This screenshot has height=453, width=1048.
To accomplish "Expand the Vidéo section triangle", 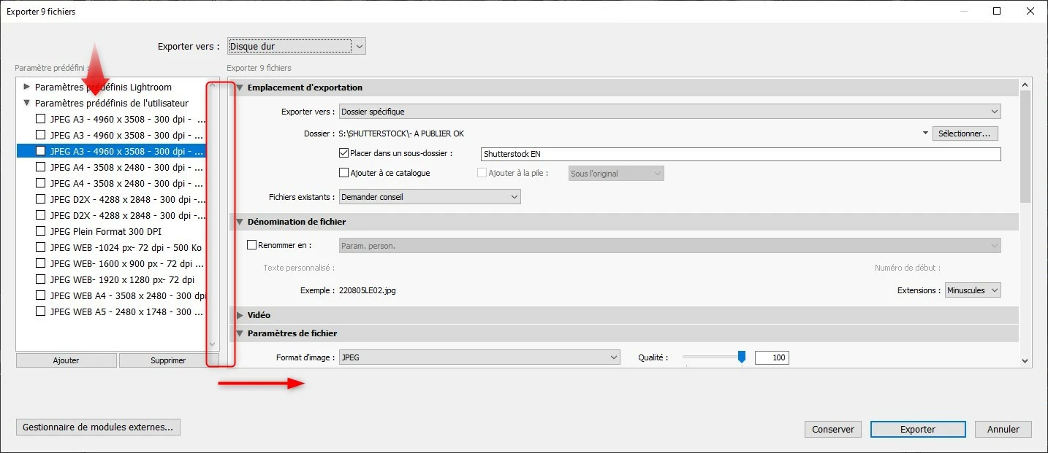I will point(240,315).
